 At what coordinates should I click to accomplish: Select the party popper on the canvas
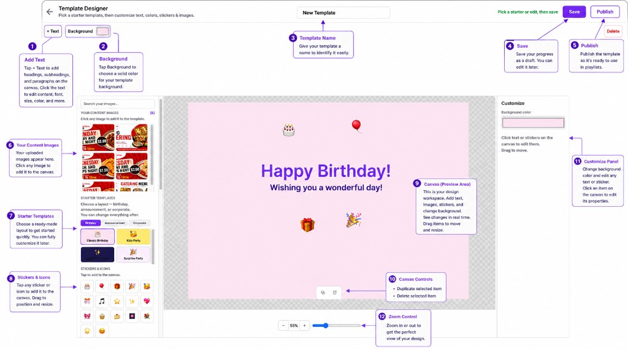tap(354, 220)
